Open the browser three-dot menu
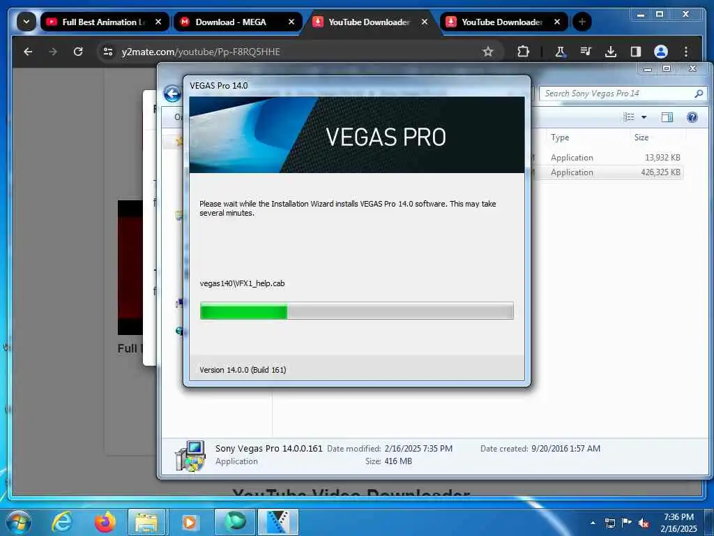Screen dimensions: 714x536 tap(686, 52)
